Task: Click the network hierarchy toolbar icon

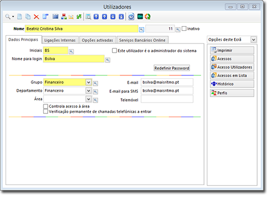Action: 63,17
